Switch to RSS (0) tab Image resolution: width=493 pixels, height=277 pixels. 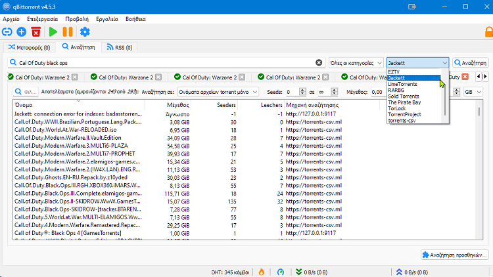pos(120,47)
